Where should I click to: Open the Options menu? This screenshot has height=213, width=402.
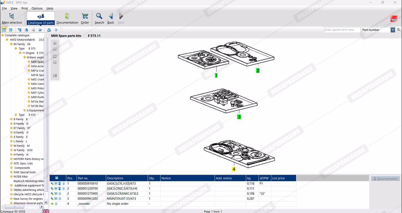37,9
